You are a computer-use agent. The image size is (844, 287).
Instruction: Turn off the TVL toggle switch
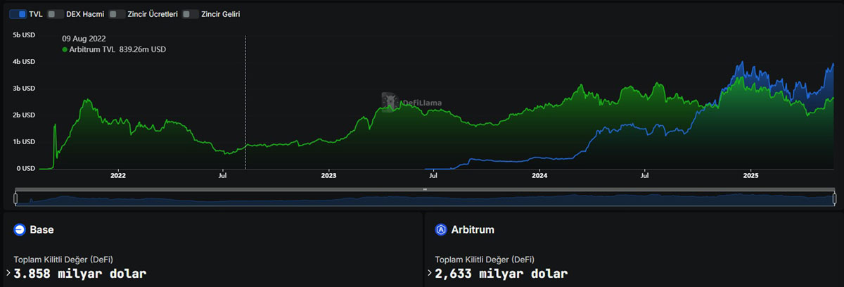(x=18, y=14)
